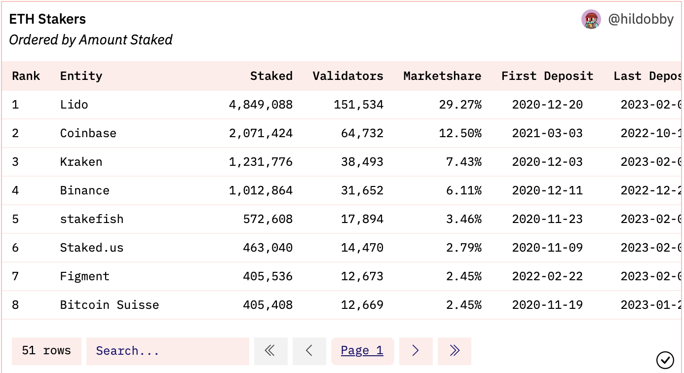Sort by the Staked column header

coord(271,76)
